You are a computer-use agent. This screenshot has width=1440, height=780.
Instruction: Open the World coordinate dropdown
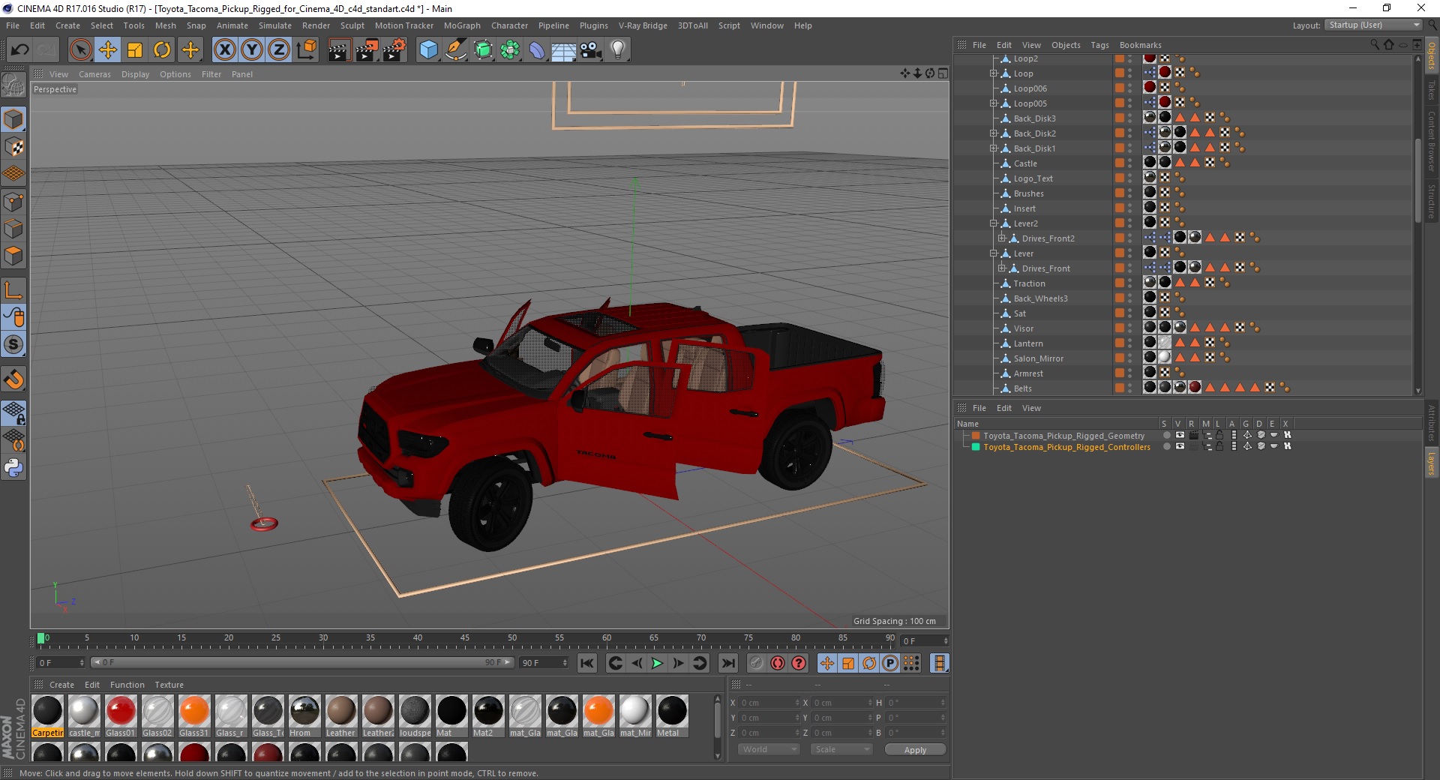769,749
